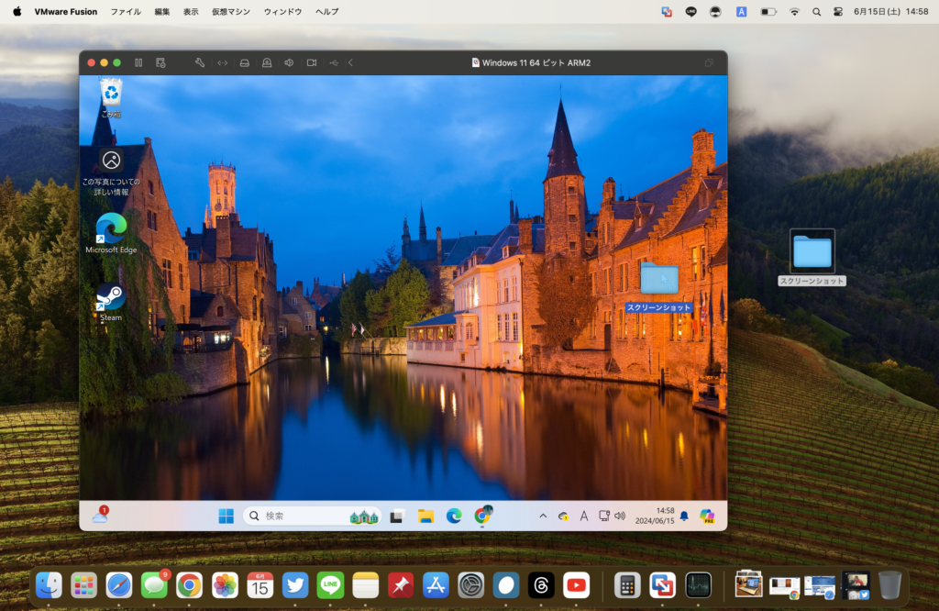Expand the Windows system tray hidden icons chevron
The image size is (939, 611).
click(x=543, y=516)
